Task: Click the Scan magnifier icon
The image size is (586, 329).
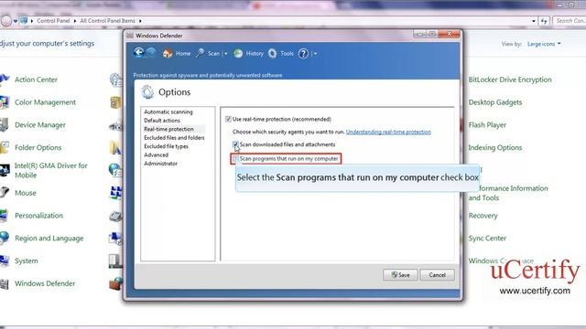Action: [201, 53]
